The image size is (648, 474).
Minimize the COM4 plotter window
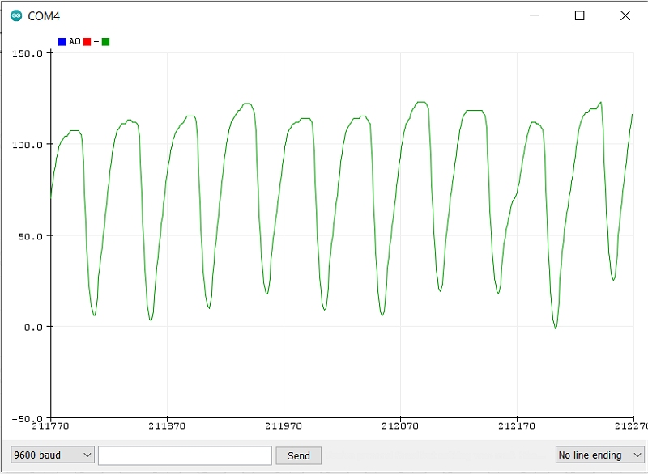click(x=535, y=15)
